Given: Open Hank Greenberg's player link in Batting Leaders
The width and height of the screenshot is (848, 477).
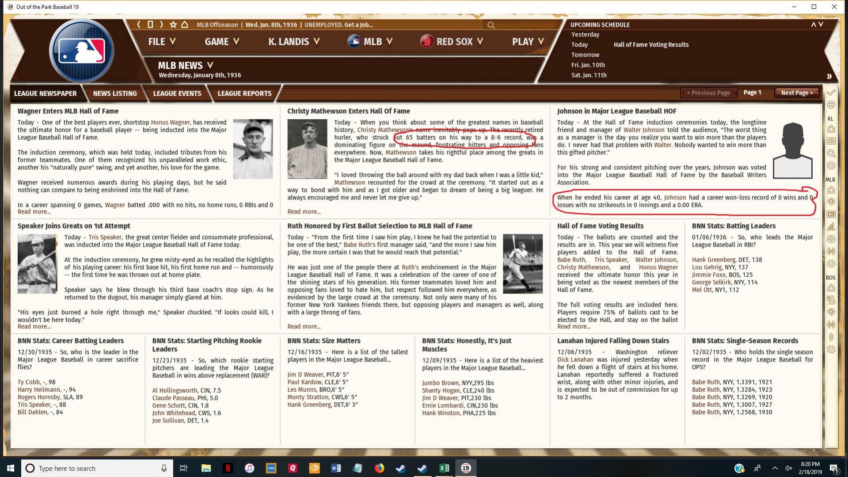Looking at the screenshot, I should click(x=713, y=260).
